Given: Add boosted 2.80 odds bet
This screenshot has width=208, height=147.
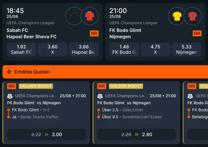Looking at the screenshot, I should 137,135.
